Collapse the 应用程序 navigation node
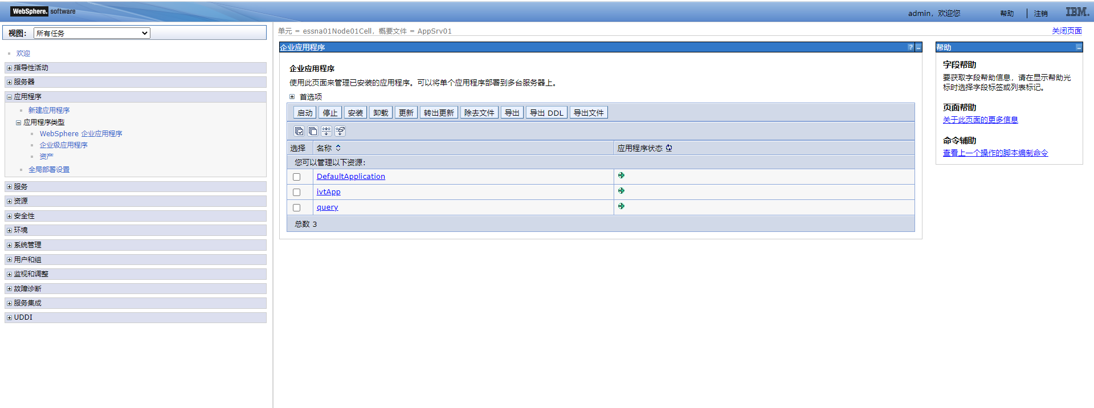The height and width of the screenshot is (408, 1094). click(x=9, y=97)
